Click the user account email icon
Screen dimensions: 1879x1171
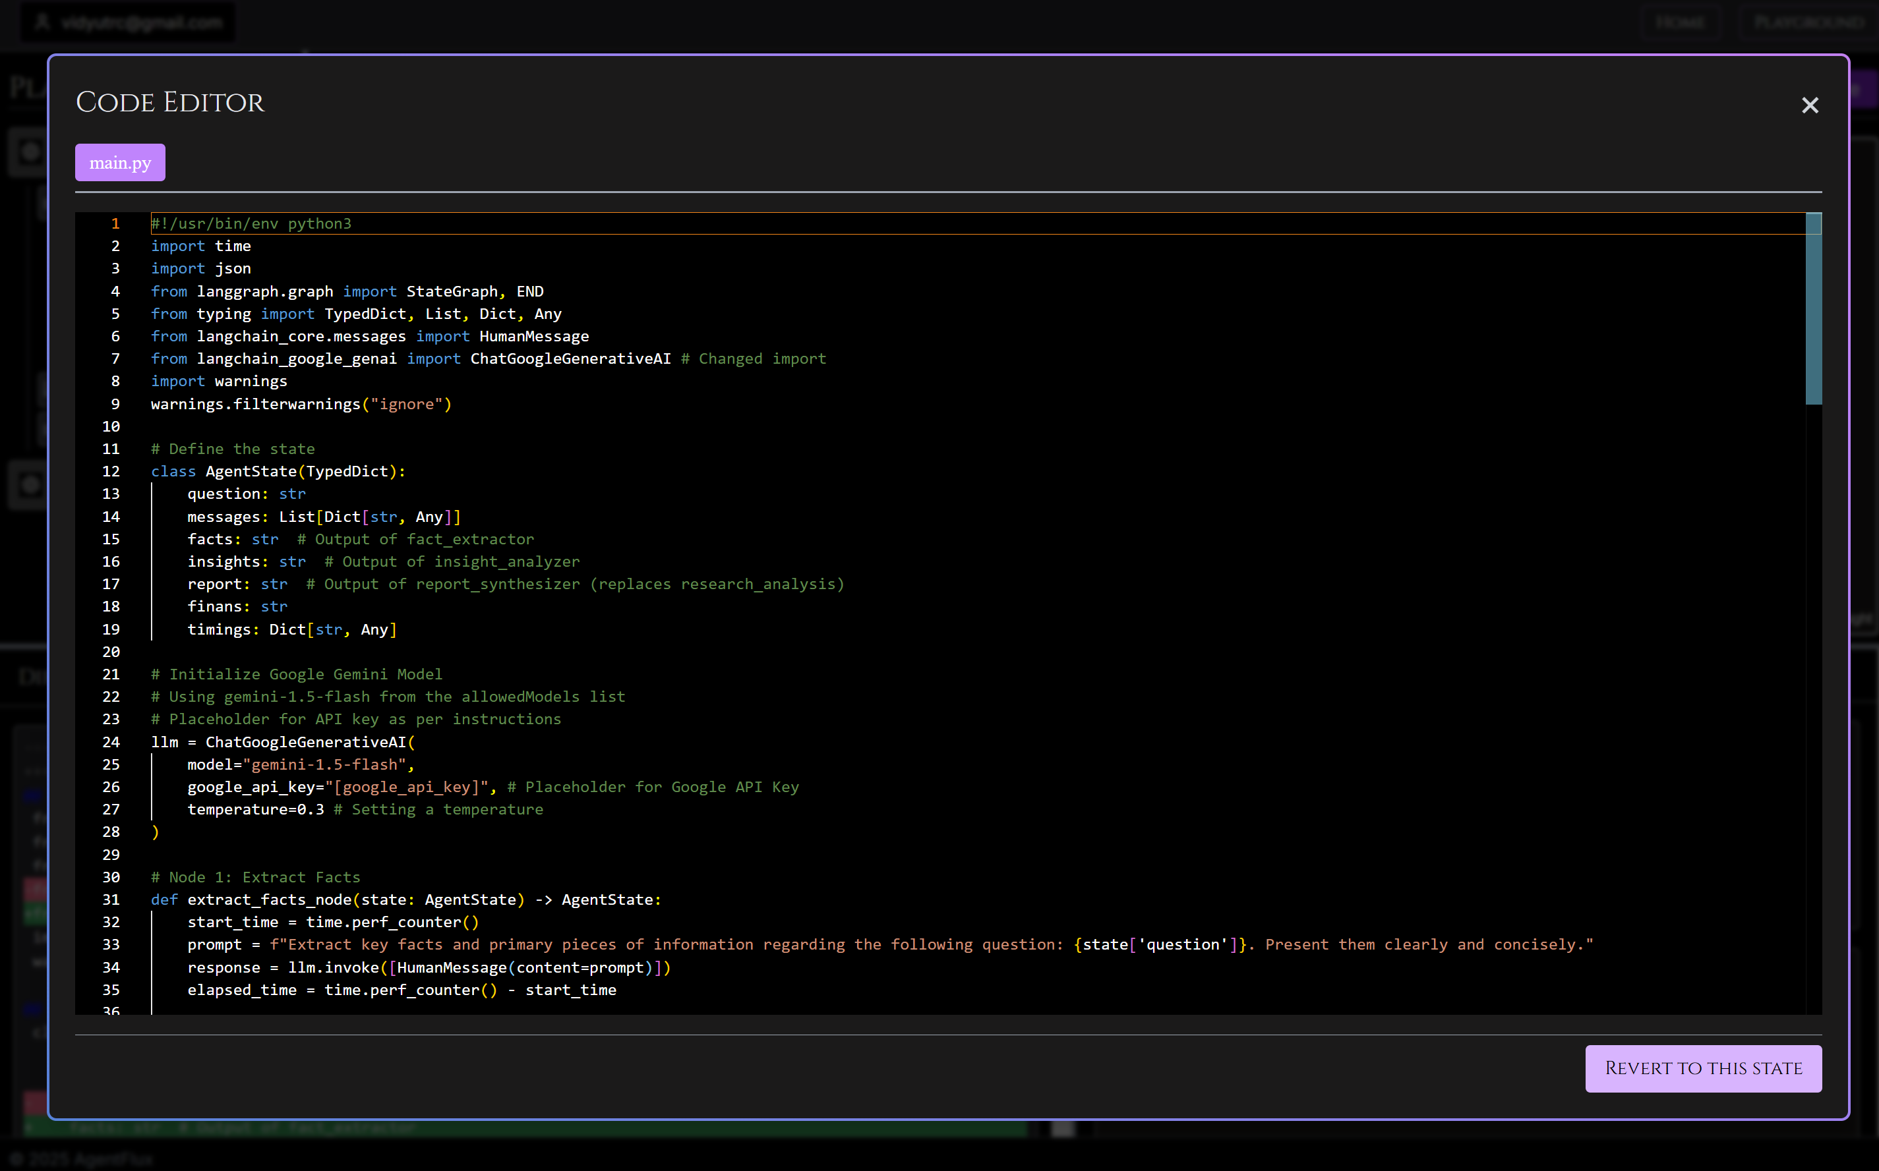point(43,22)
